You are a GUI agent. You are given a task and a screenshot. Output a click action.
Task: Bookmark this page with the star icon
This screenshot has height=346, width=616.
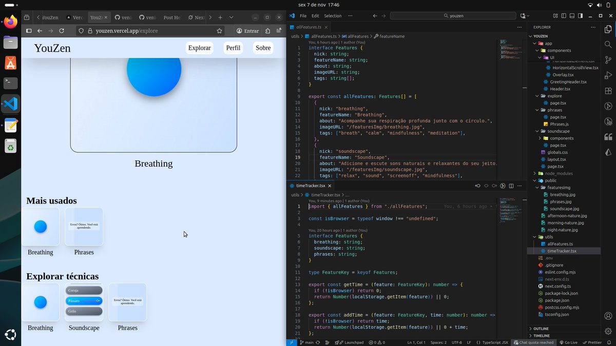(x=220, y=31)
